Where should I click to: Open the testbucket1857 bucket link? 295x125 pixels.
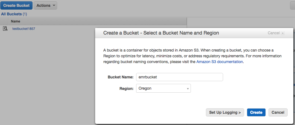[x=24, y=29]
